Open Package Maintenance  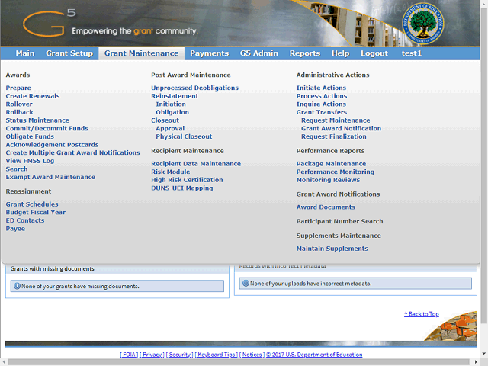point(331,164)
